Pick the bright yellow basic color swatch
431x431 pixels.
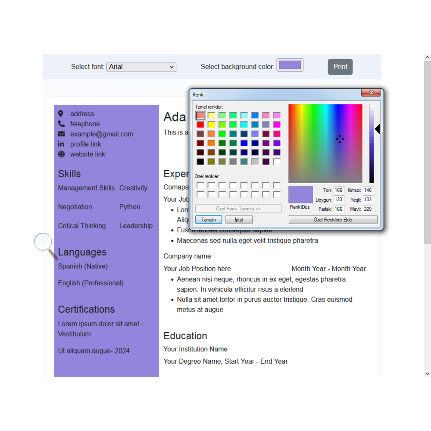coord(211,125)
